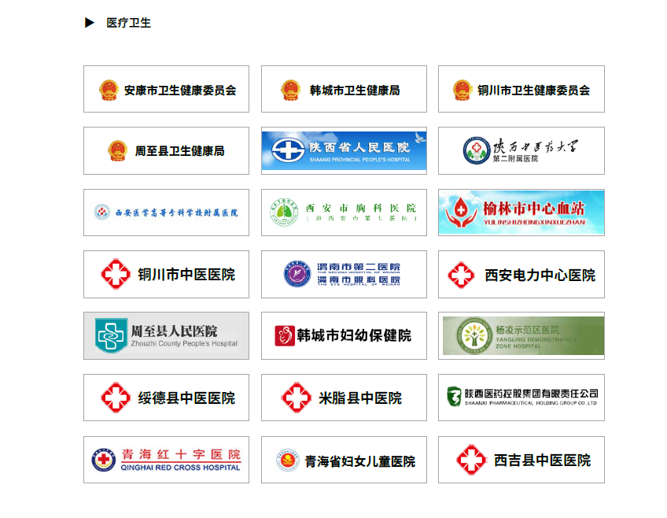
Task: Click round emblem of 陕西中医药大学第二附属医院
Action: (x=477, y=150)
